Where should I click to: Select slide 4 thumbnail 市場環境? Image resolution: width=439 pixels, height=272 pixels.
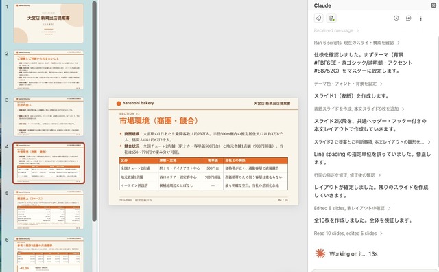click(x=49, y=163)
